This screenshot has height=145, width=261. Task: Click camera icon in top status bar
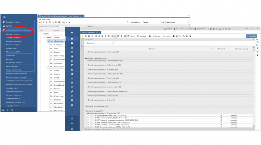(211, 29)
